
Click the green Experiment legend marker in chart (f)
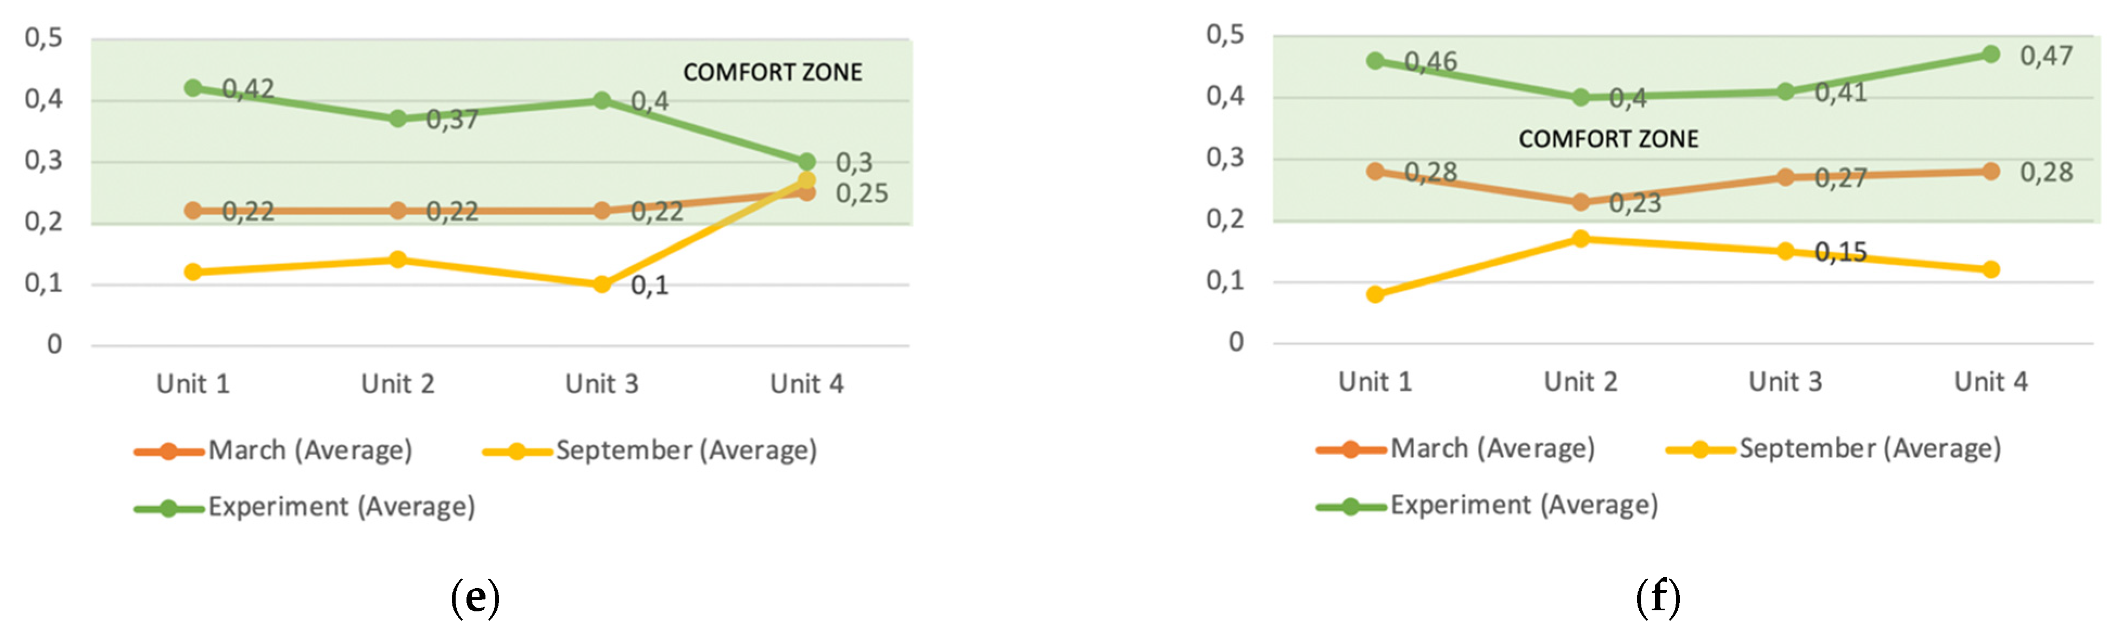point(1351,507)
